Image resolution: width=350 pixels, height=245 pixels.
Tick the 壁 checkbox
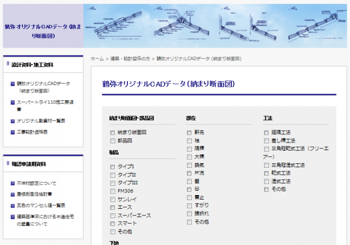pyautogui.click(x=189, y=181)
